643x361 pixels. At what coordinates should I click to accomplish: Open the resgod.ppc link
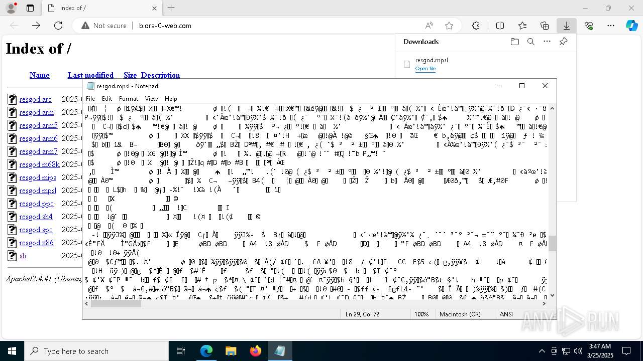36,204
